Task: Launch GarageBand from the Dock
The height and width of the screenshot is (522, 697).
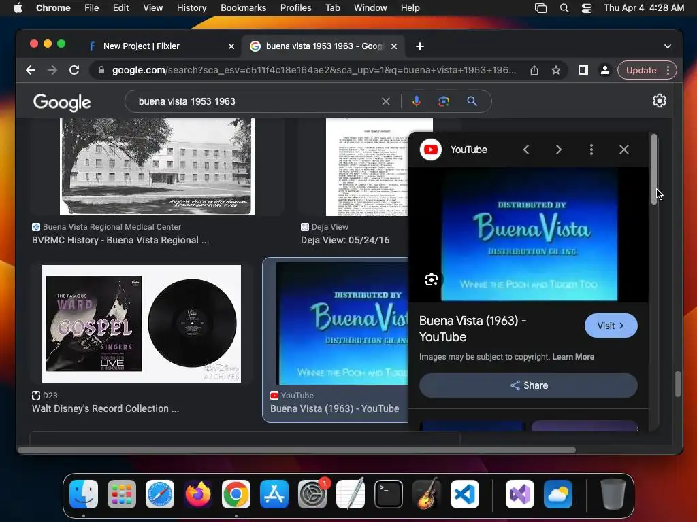Action: tap(427, 494)
